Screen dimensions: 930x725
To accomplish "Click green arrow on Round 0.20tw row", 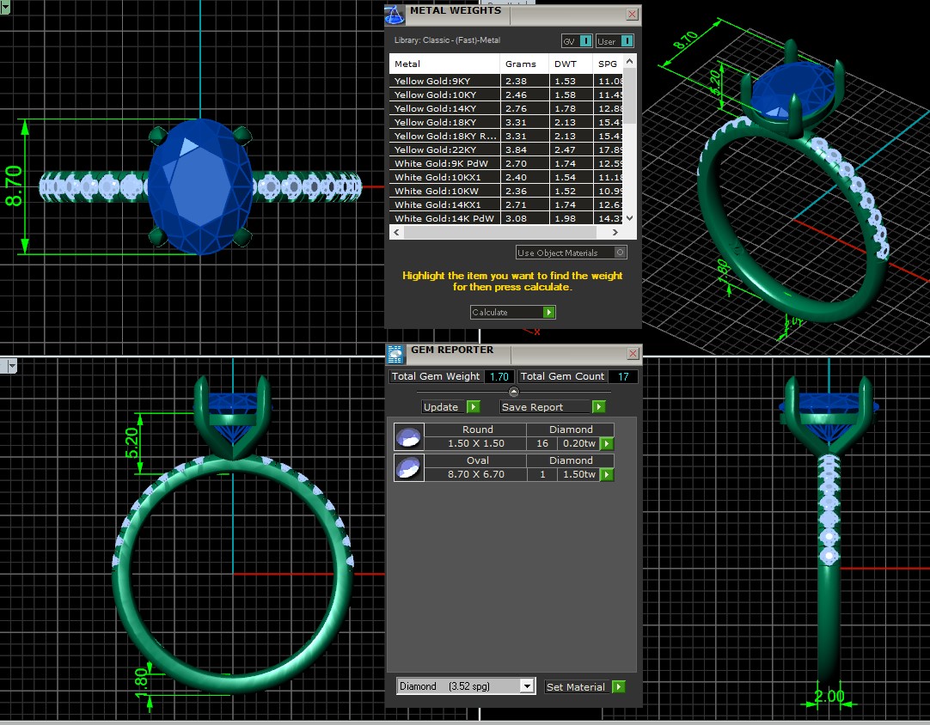I will 607,444.
